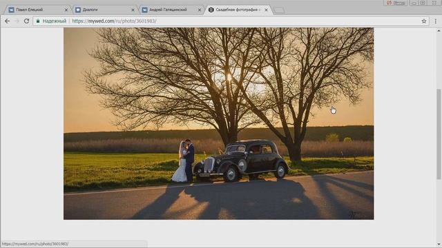Click the scrollbar down arrow

coord(439,245)
